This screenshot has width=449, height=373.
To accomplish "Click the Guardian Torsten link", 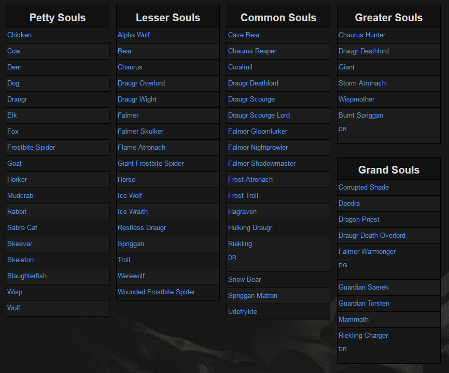I will [x=364, y=304].
